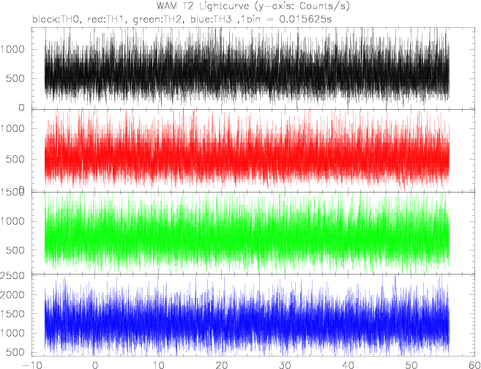Click the "1000" y-axis label of blue panel
This screenshot has width=481, height=369.
(12, 333)
